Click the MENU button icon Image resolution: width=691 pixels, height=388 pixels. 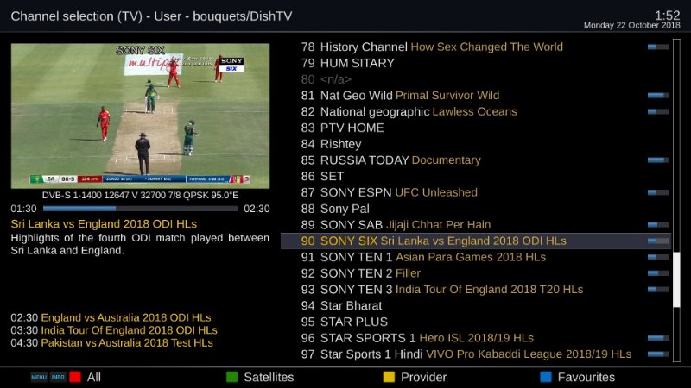coord(39,377)
